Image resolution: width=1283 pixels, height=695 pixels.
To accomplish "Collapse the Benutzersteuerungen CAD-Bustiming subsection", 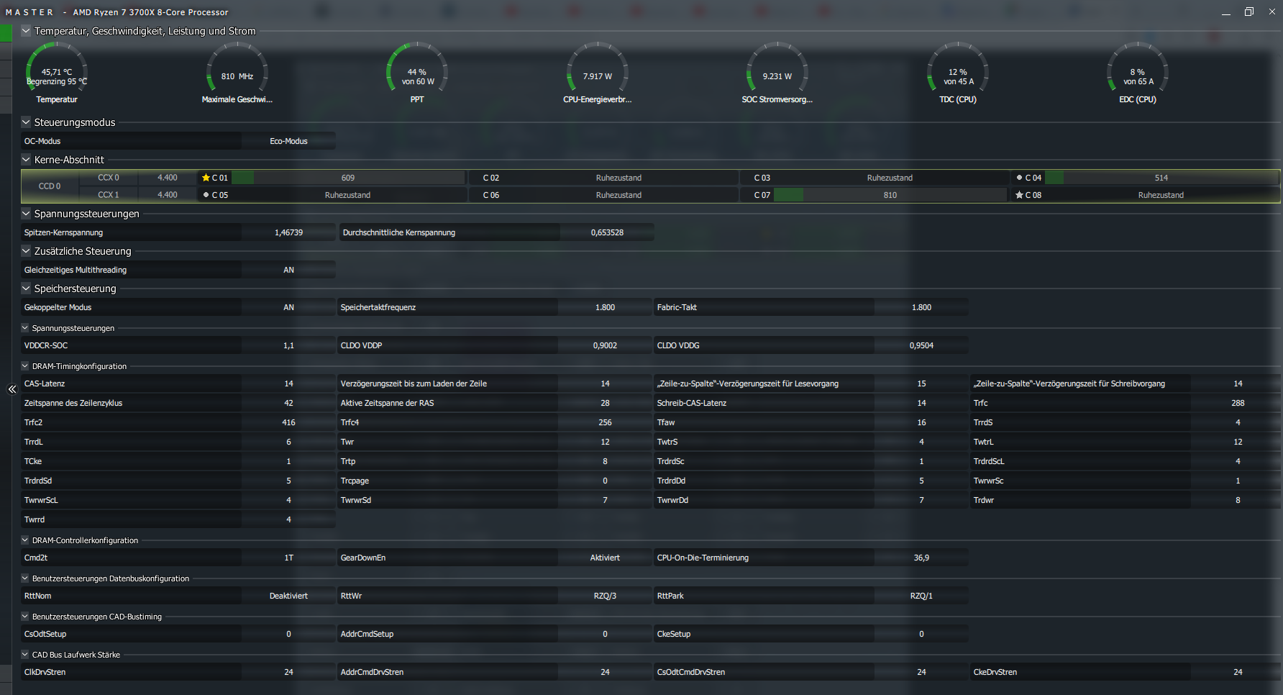I will 25,617.
